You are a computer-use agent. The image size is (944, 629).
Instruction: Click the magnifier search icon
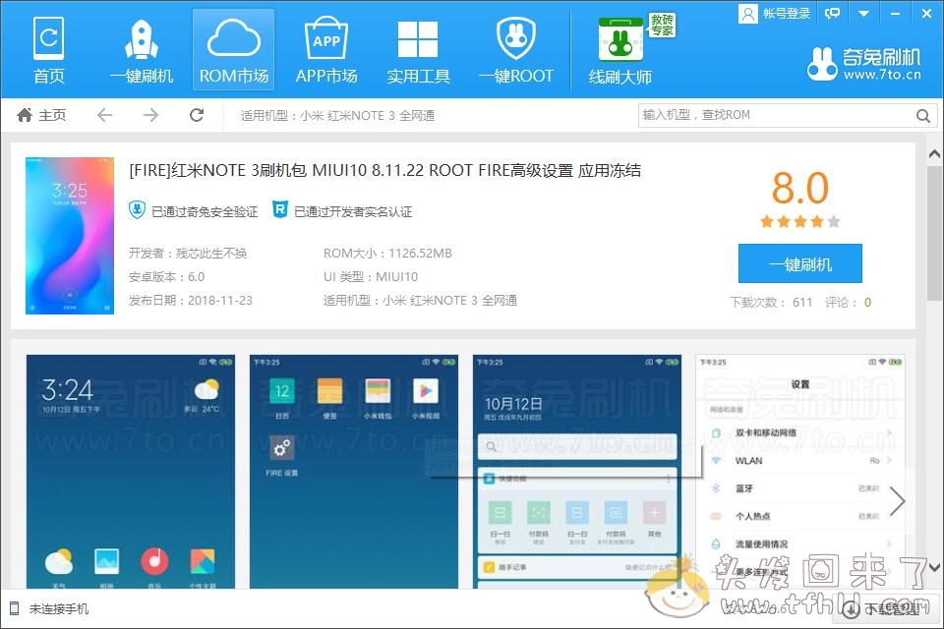pos(923,116)
